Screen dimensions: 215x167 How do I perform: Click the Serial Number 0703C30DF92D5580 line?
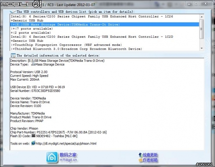(35, 91)
